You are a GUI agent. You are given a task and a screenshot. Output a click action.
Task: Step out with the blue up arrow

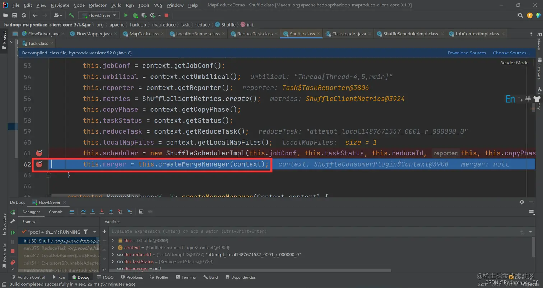pos(111,212)
